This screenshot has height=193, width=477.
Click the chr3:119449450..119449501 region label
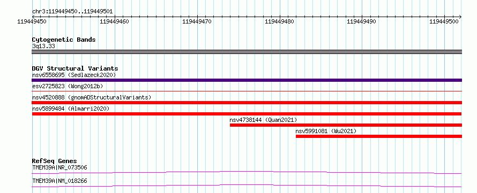pos(72,12)
